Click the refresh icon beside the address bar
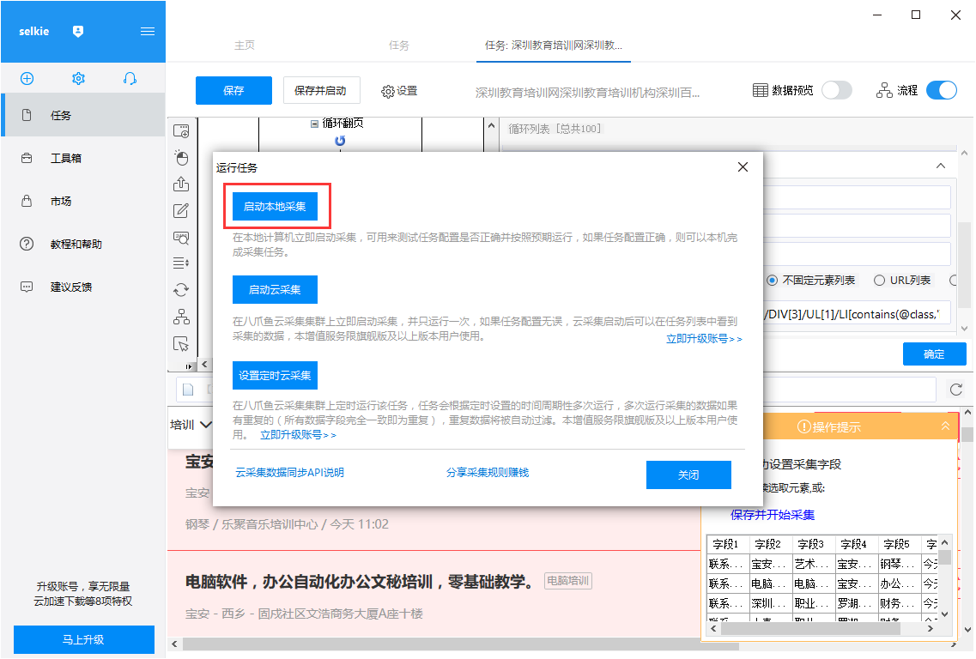The image size is (976, 659). (x=957, y=390)
